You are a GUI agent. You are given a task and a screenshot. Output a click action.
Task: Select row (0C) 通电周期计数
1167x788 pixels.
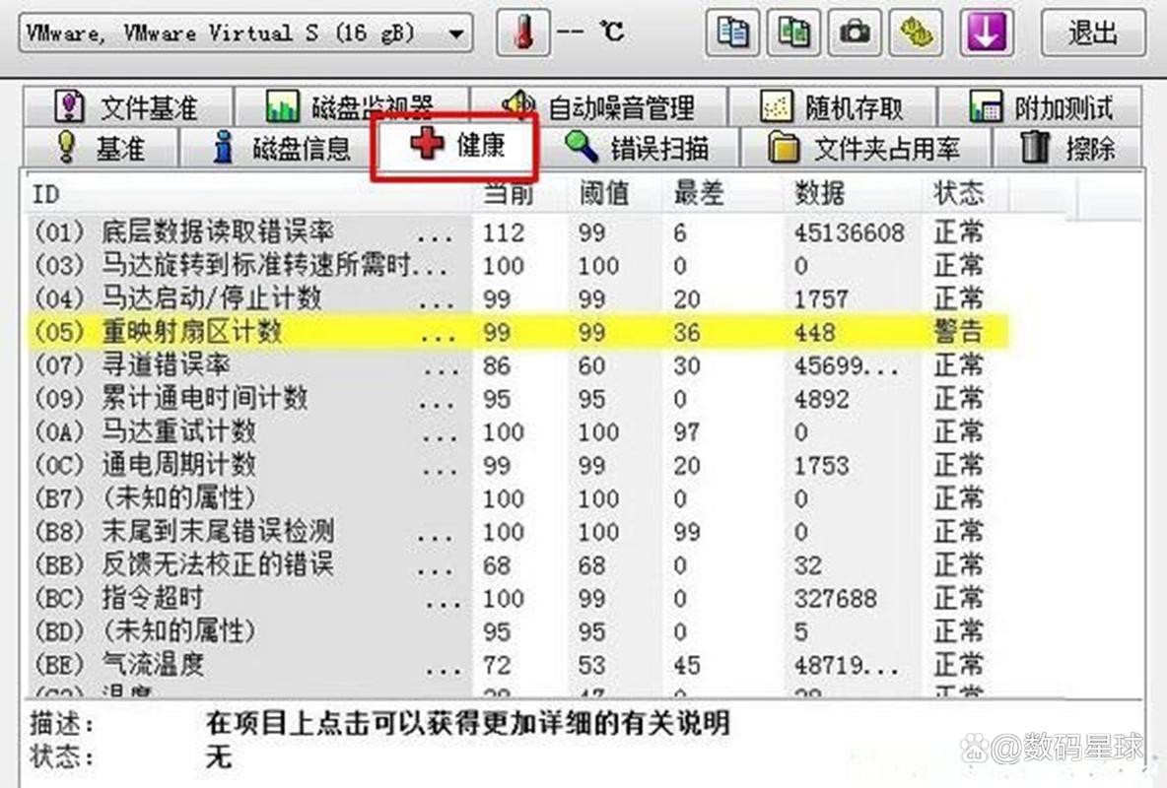point(516,465)
